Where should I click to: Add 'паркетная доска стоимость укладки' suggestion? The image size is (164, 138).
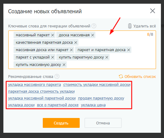(x=42, y=91)
